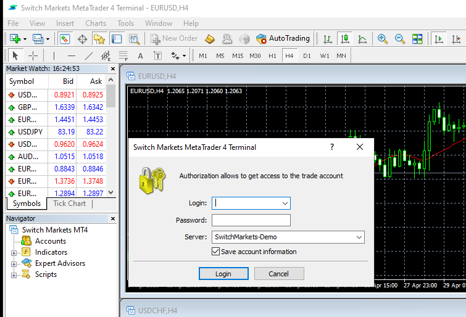
Task: Switch chart to candlesticks icon
Action: 345,39
